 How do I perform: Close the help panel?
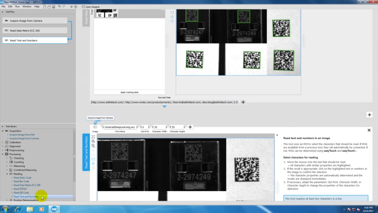point(369,130)
